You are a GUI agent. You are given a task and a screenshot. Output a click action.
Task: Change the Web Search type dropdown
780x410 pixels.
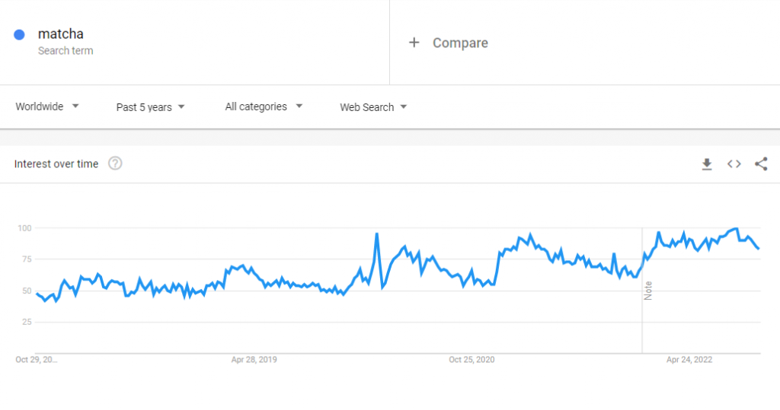[373, 107]
